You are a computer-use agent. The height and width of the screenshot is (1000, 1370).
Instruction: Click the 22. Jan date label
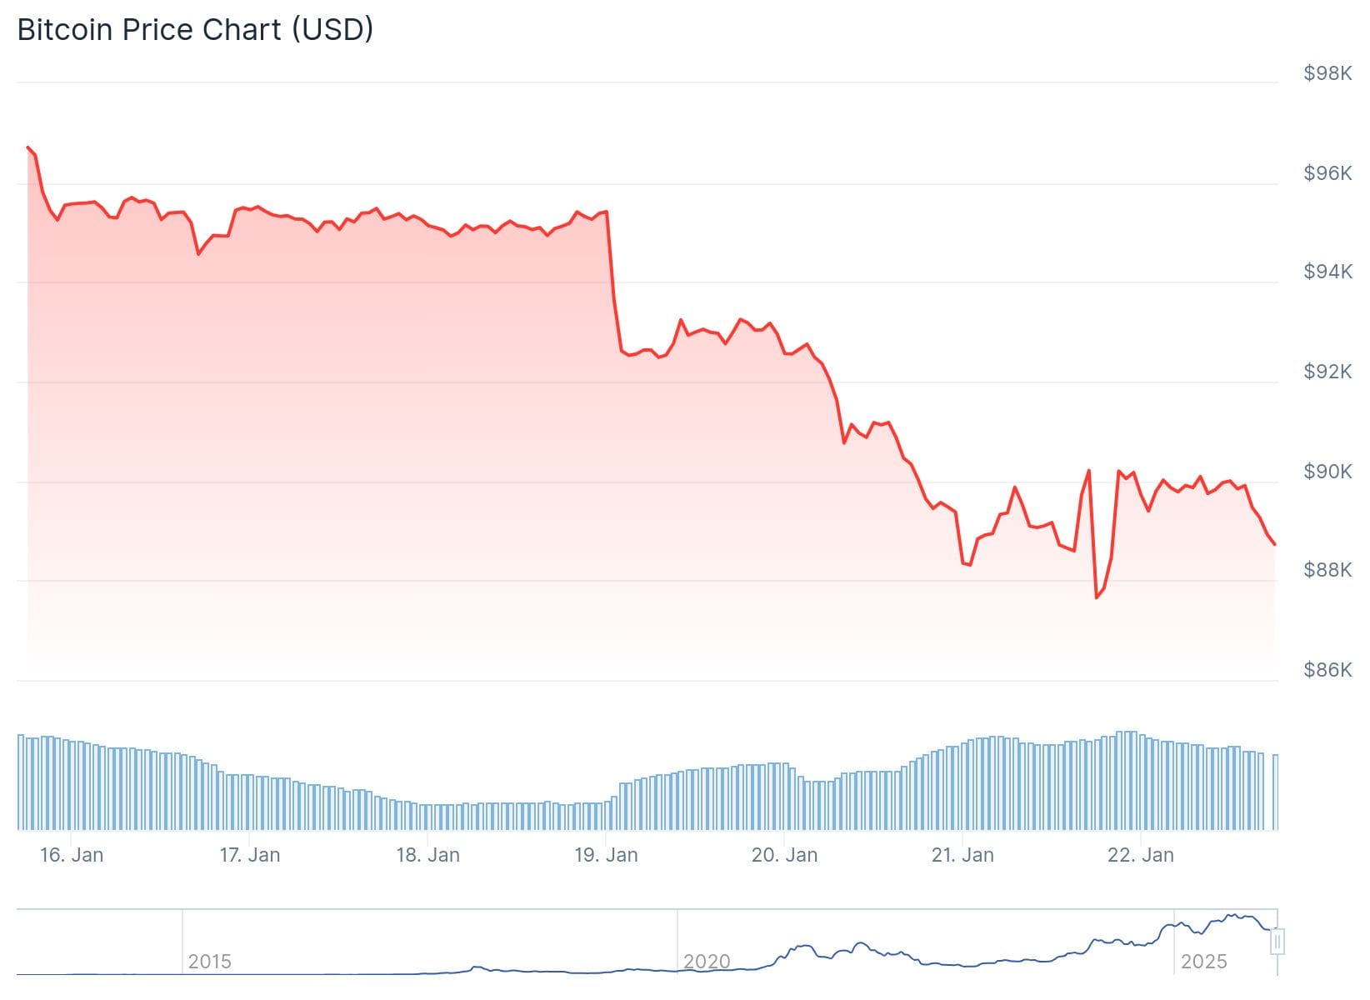click(x=1140, y=855)
